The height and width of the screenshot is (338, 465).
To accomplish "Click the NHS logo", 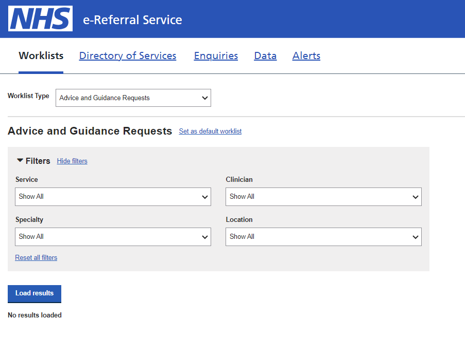I will (x=40, y=18).
